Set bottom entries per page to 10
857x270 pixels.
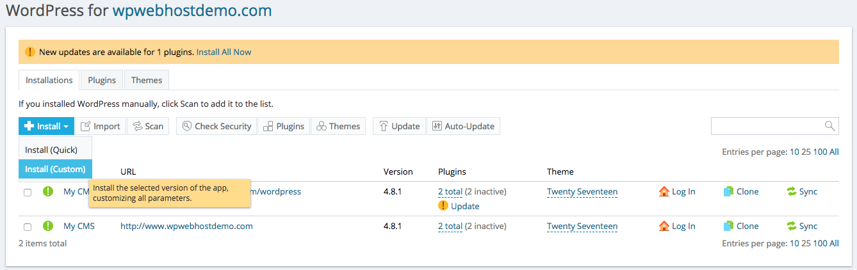tap(794, 243)
